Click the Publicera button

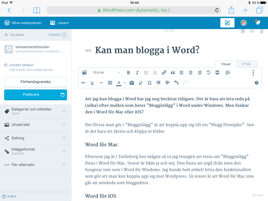click(31, 95)
